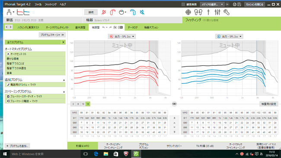The height and width of the screenshot is (158, 281).
Task: Click the compare view icon next to snapshot
Action: tap(121, 27)
